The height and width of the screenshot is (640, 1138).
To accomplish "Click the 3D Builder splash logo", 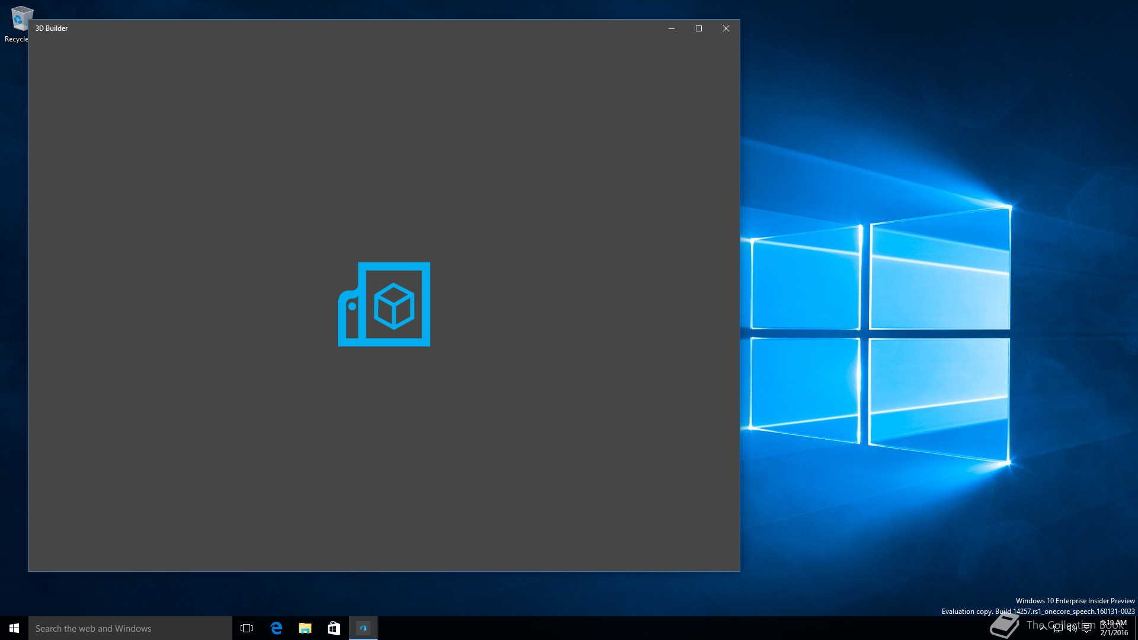I will pos(384,304).
